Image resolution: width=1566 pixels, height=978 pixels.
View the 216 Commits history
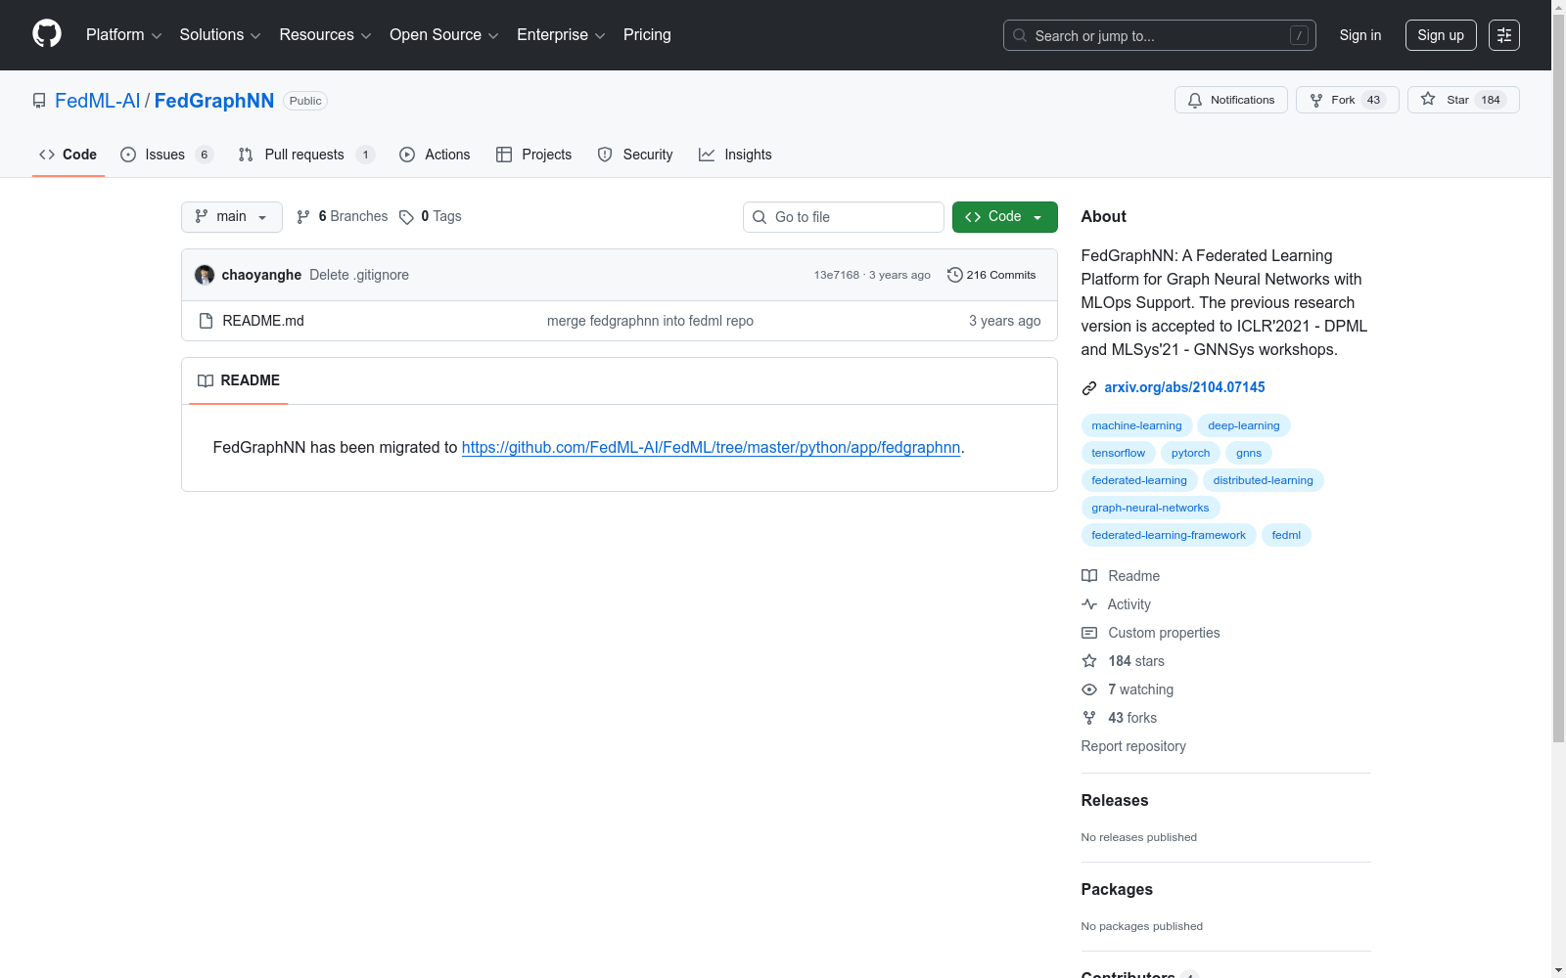(x=991, y=275)
